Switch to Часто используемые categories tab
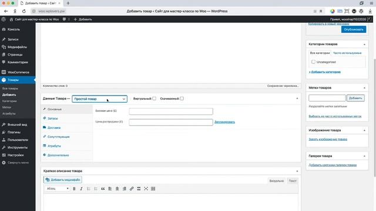 pos(347,53)
